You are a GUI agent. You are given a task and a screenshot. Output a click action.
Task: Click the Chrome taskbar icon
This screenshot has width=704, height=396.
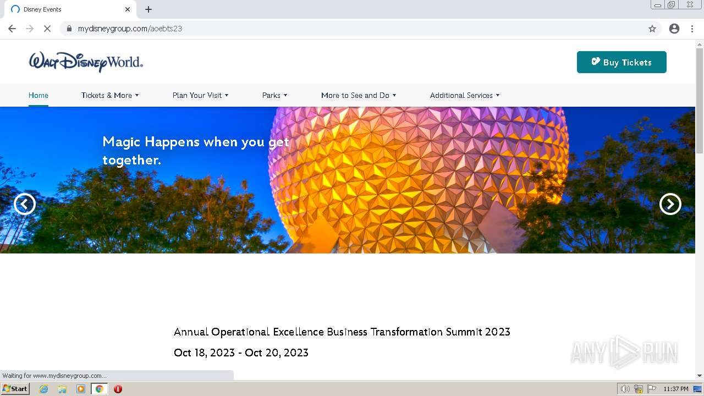click(99, 389)
